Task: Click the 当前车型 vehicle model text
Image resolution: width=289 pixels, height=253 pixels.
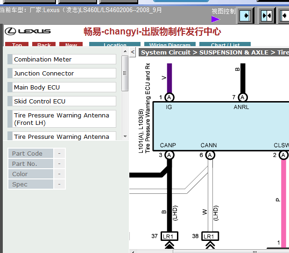Action: (x=81, y=10)
